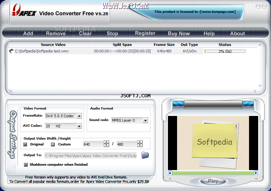Click the Output To path field
271x191 pixels.
(91, 156)
